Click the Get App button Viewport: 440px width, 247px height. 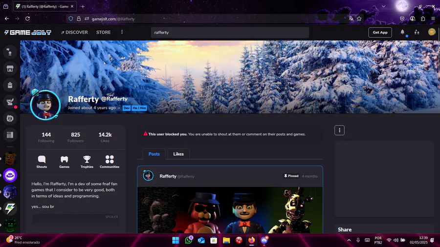tap(380, 33)
